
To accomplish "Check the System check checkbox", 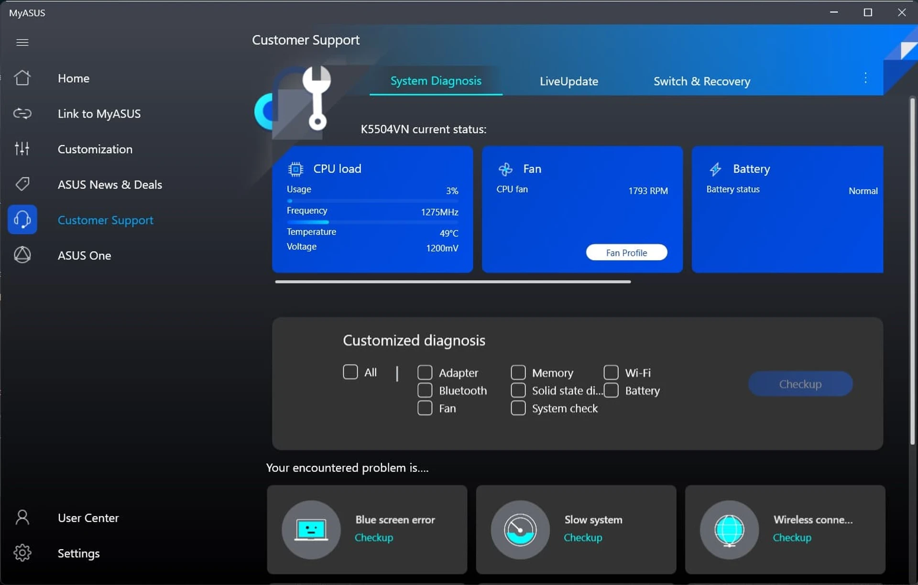I will coord(518,408).
